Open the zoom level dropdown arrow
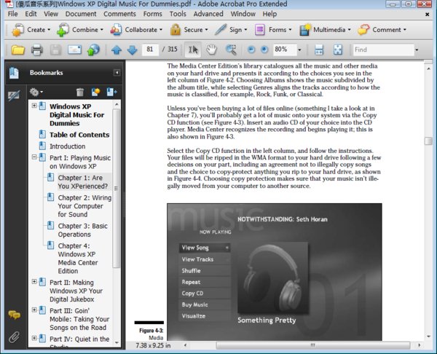 (299, 50)
